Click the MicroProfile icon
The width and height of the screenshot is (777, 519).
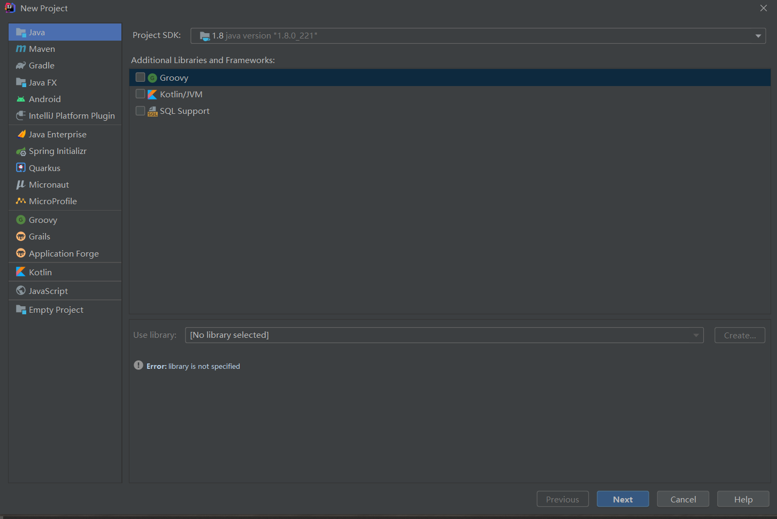tap(21, 201)
